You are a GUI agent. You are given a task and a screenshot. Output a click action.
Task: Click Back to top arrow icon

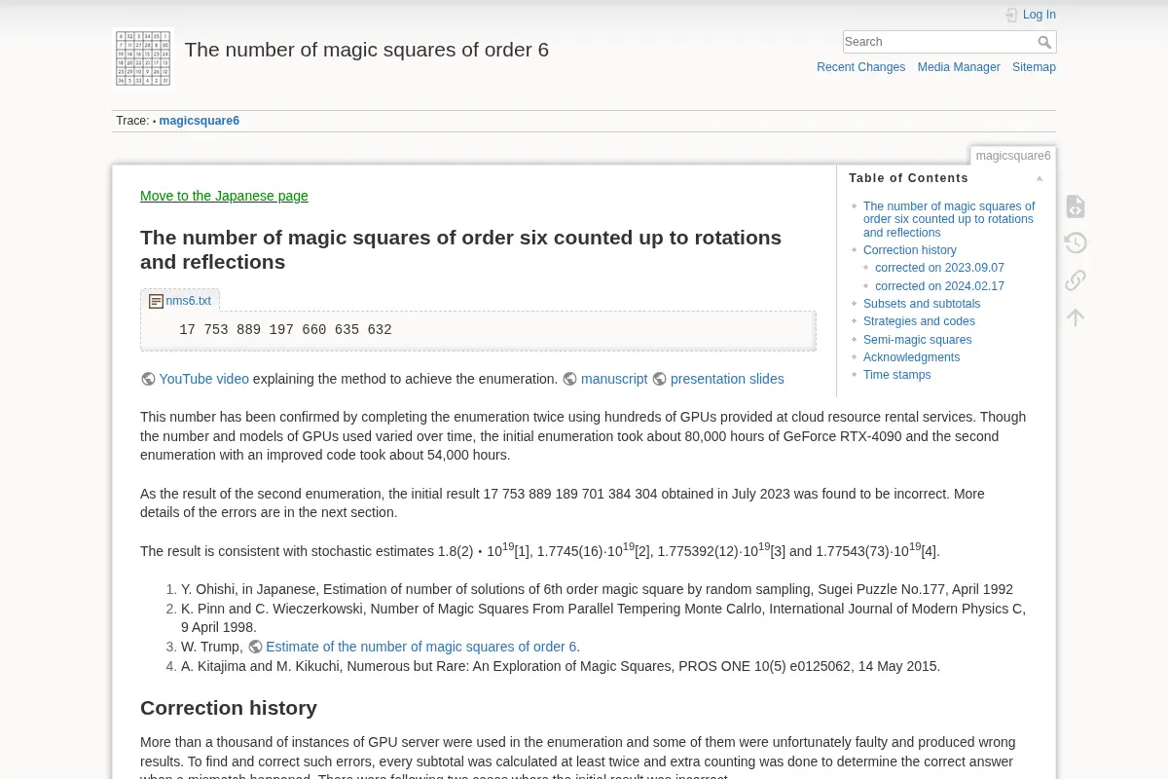pyautogui.click(x=1076, y=317)
